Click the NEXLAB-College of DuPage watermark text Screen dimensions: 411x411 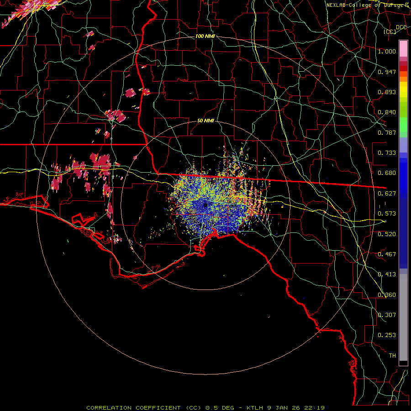click(367, 5)
